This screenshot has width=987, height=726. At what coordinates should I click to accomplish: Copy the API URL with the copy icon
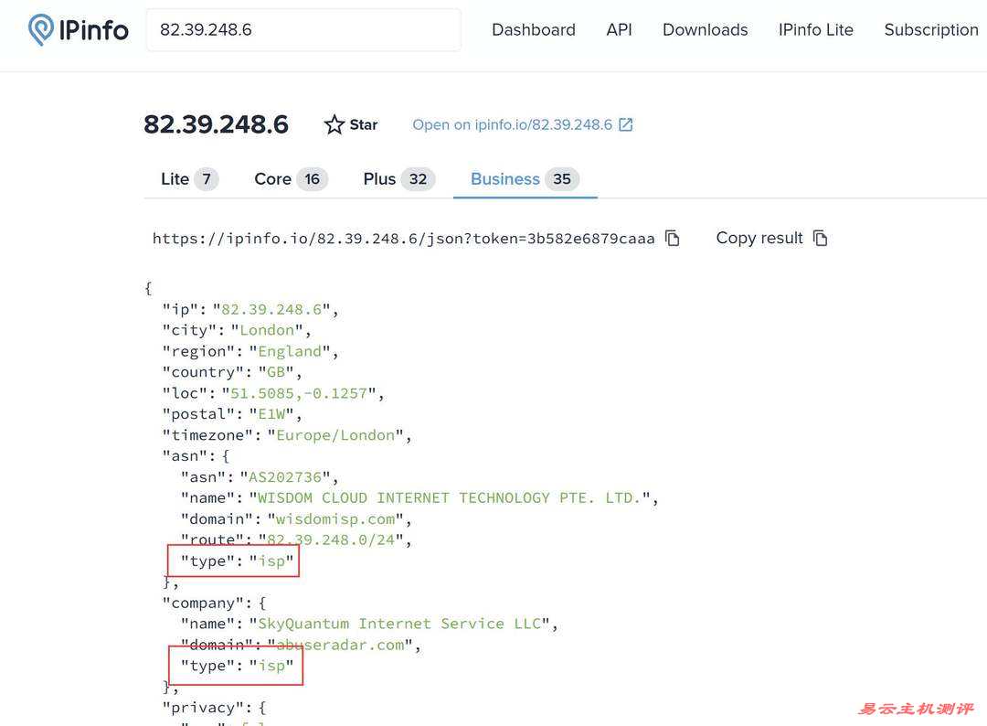tap(673, 239)
